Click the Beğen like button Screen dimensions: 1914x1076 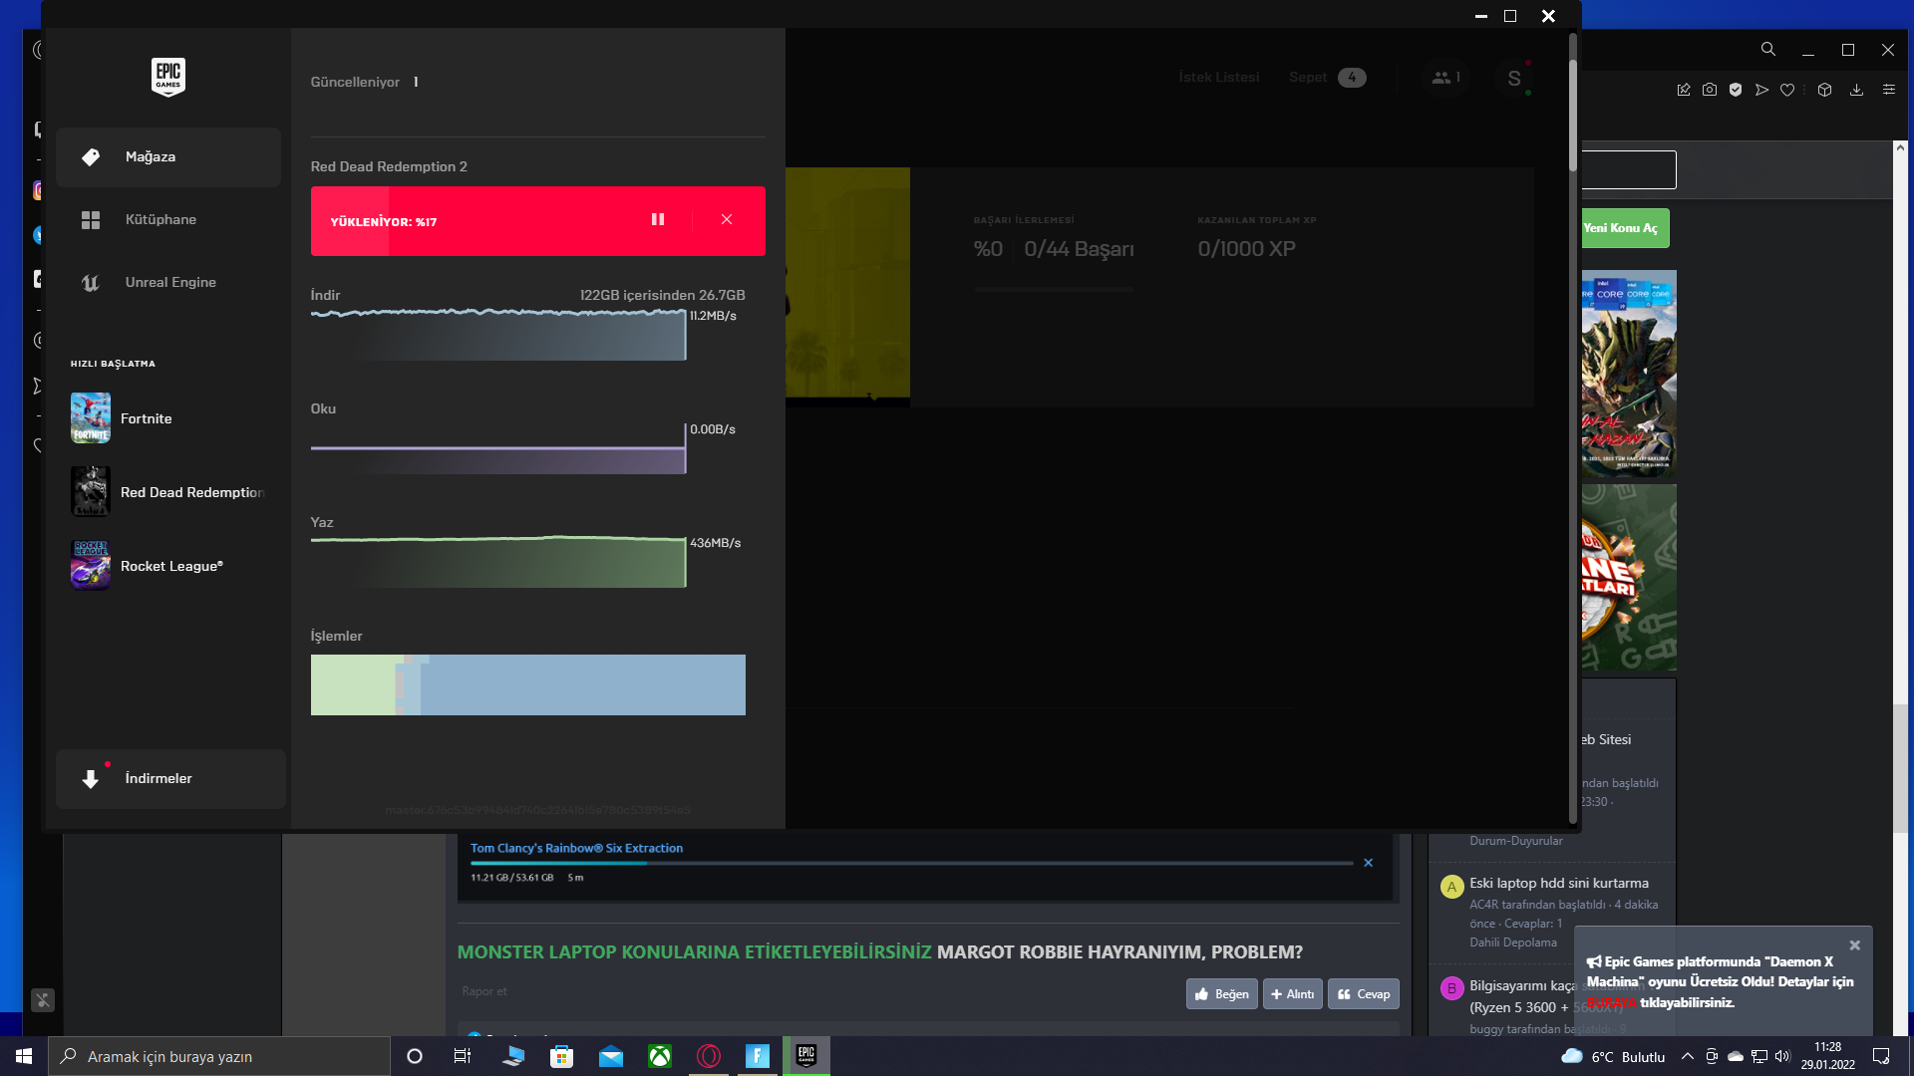1221,994
